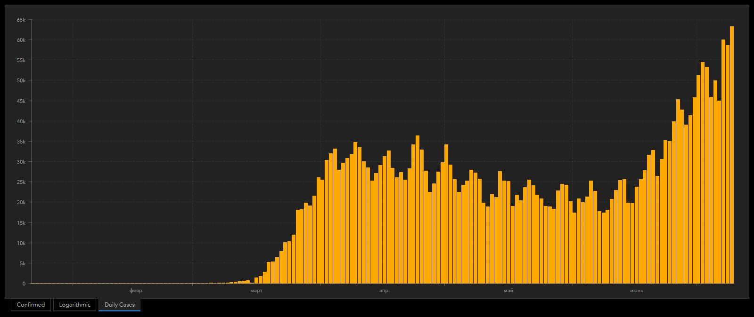Select the Daily Cases tab
The width and height of the screenshot is (754, 317).
pos(119,305)
